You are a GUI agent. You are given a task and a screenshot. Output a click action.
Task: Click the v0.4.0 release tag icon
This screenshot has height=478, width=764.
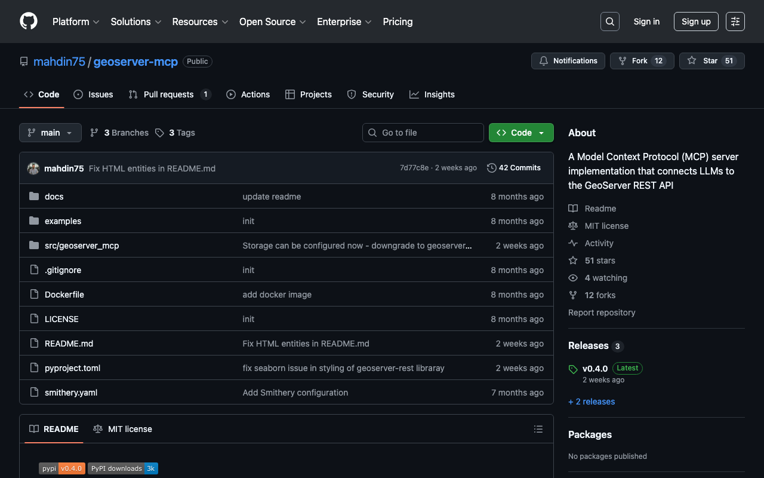(x=573, y=369)
